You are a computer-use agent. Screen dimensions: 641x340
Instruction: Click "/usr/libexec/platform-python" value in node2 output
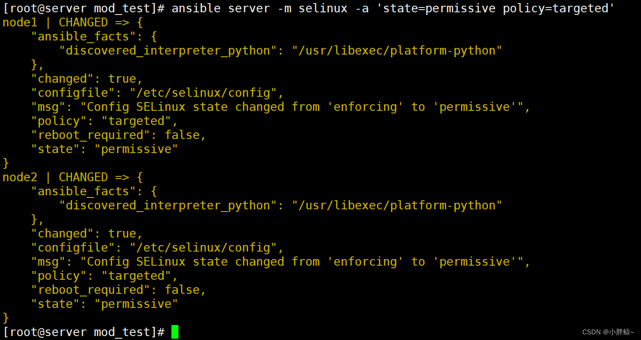397,205
